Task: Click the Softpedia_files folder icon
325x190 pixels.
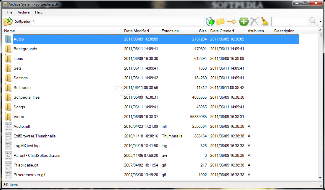Action: [8, 97]
